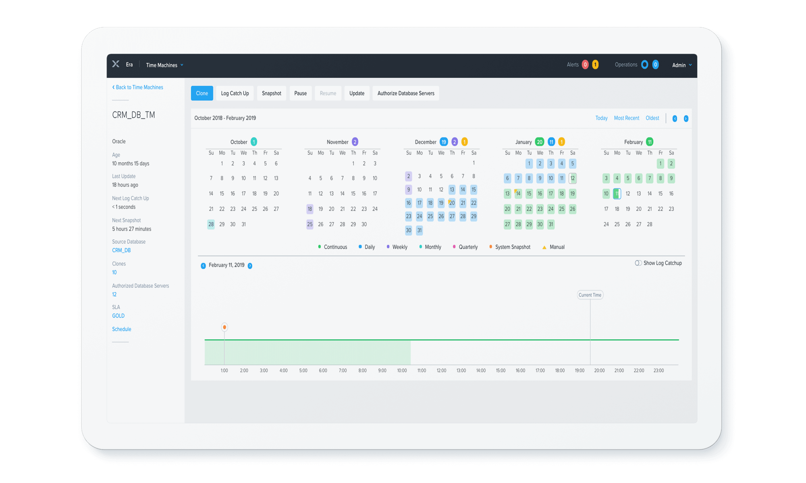Go to previous calendar range arrow
This screenshot has width=806, height=483.
coord(675,119)
